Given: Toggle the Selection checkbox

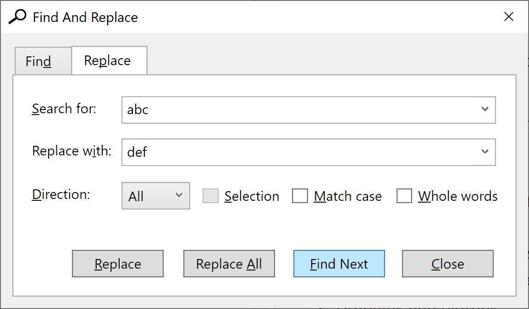Looking at the screenshot, I should 210,196.
